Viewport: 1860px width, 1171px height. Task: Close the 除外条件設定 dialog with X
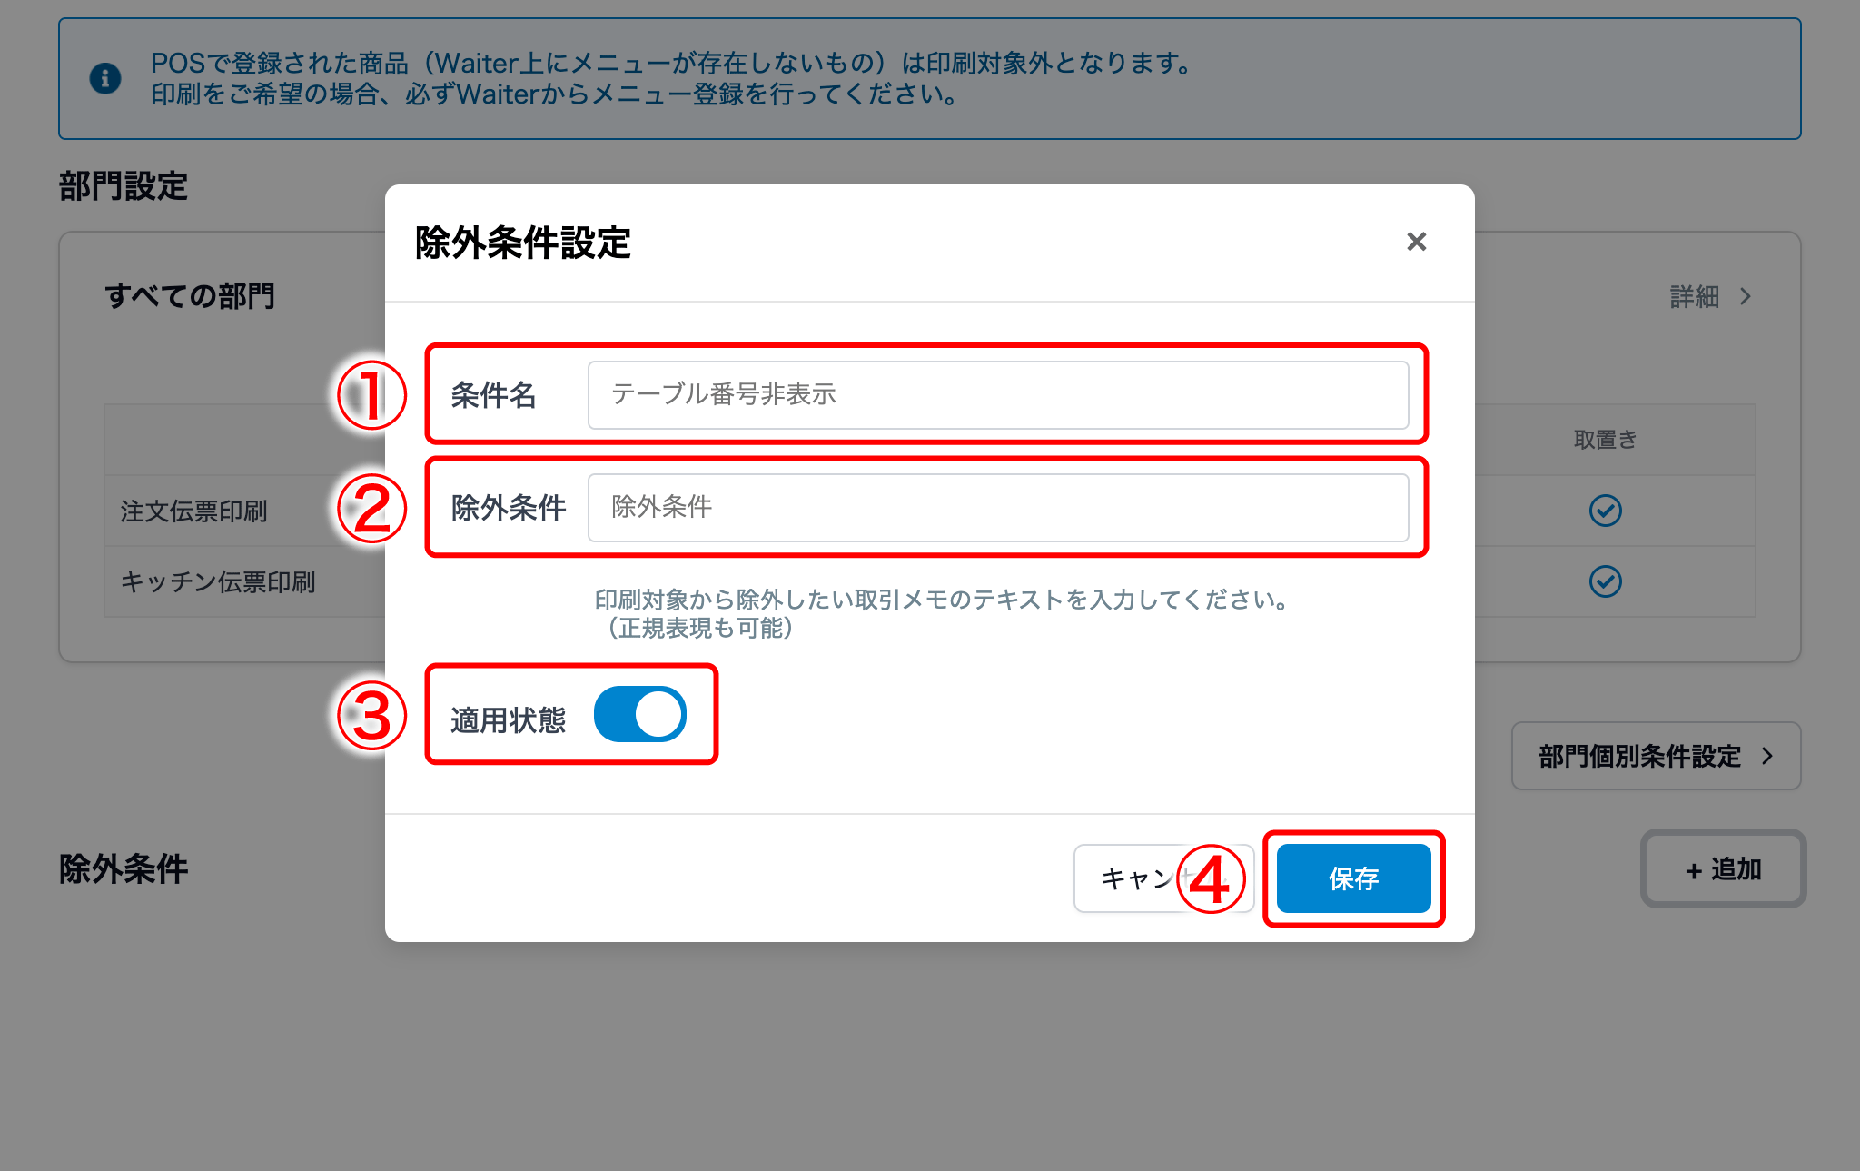coord(1416,242)
